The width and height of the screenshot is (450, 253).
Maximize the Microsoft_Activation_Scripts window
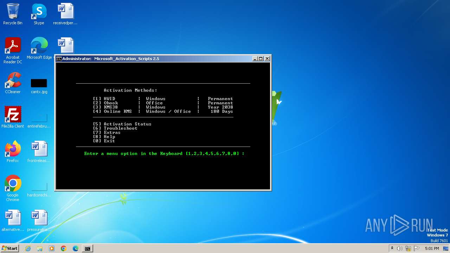coord(261,59)
